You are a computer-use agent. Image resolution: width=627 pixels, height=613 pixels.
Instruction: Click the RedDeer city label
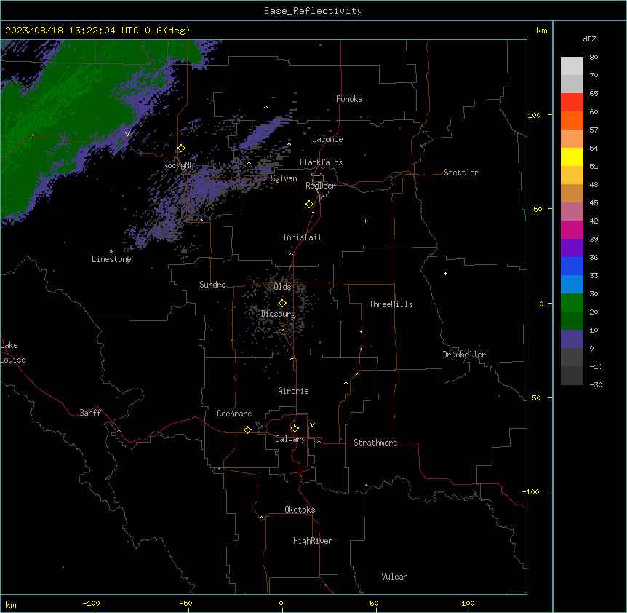pyautogui.click(x=320, y=186)
